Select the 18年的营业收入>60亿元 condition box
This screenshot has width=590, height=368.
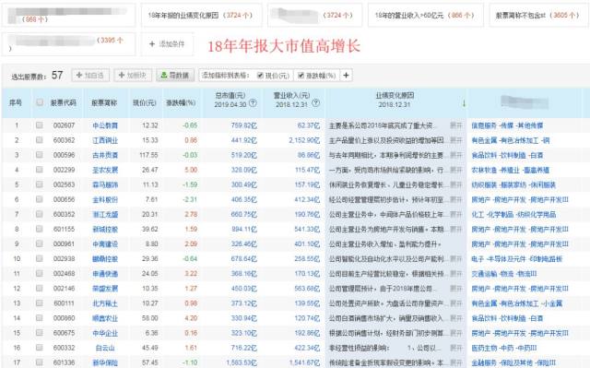[426, 15]
